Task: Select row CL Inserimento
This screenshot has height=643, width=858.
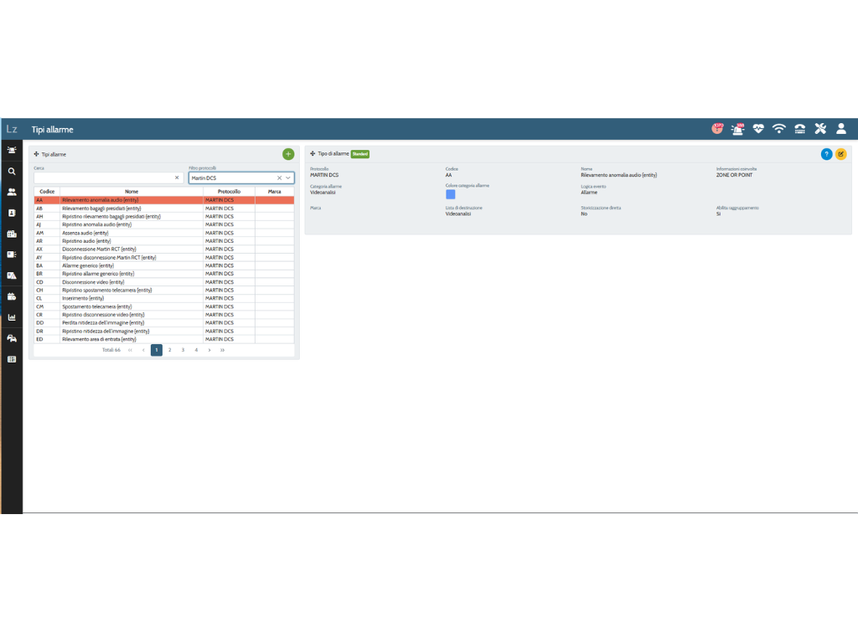Action: pyautogui.click(x=164, y=299)
